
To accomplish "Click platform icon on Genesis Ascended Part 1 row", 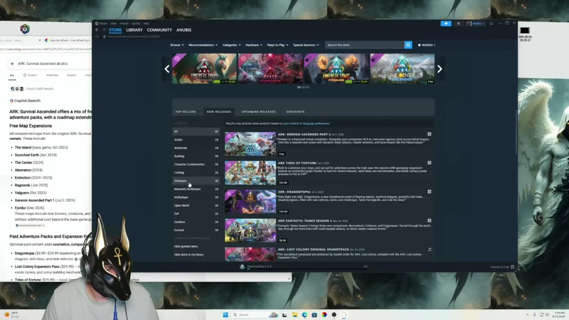I will pos(429,134).
